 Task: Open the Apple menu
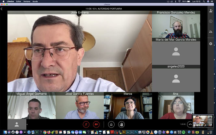click(3, 2)
